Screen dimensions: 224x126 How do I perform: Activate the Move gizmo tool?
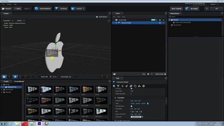tap(15, 77)
